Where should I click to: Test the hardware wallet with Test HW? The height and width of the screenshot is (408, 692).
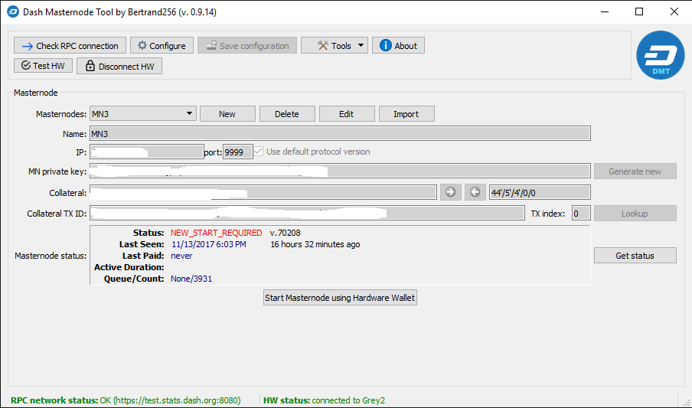(43, 66)
